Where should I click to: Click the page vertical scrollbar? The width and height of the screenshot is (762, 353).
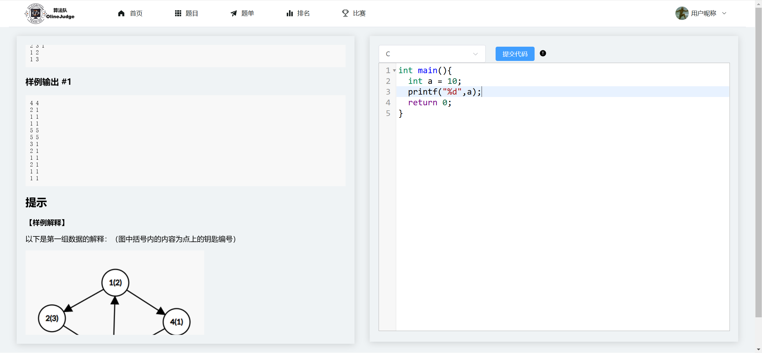pos(758,162)
